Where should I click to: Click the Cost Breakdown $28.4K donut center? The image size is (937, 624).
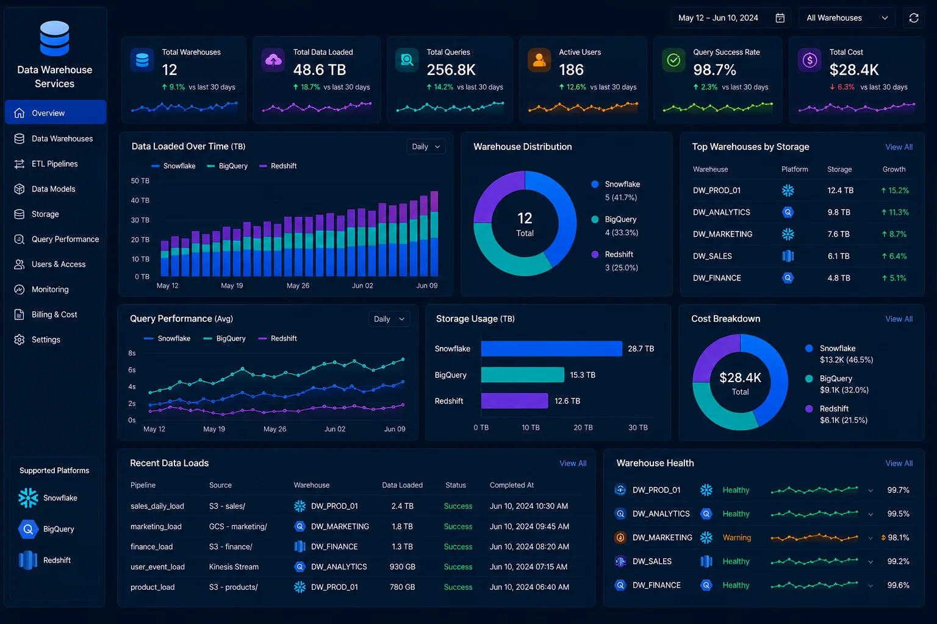[740, 382]
